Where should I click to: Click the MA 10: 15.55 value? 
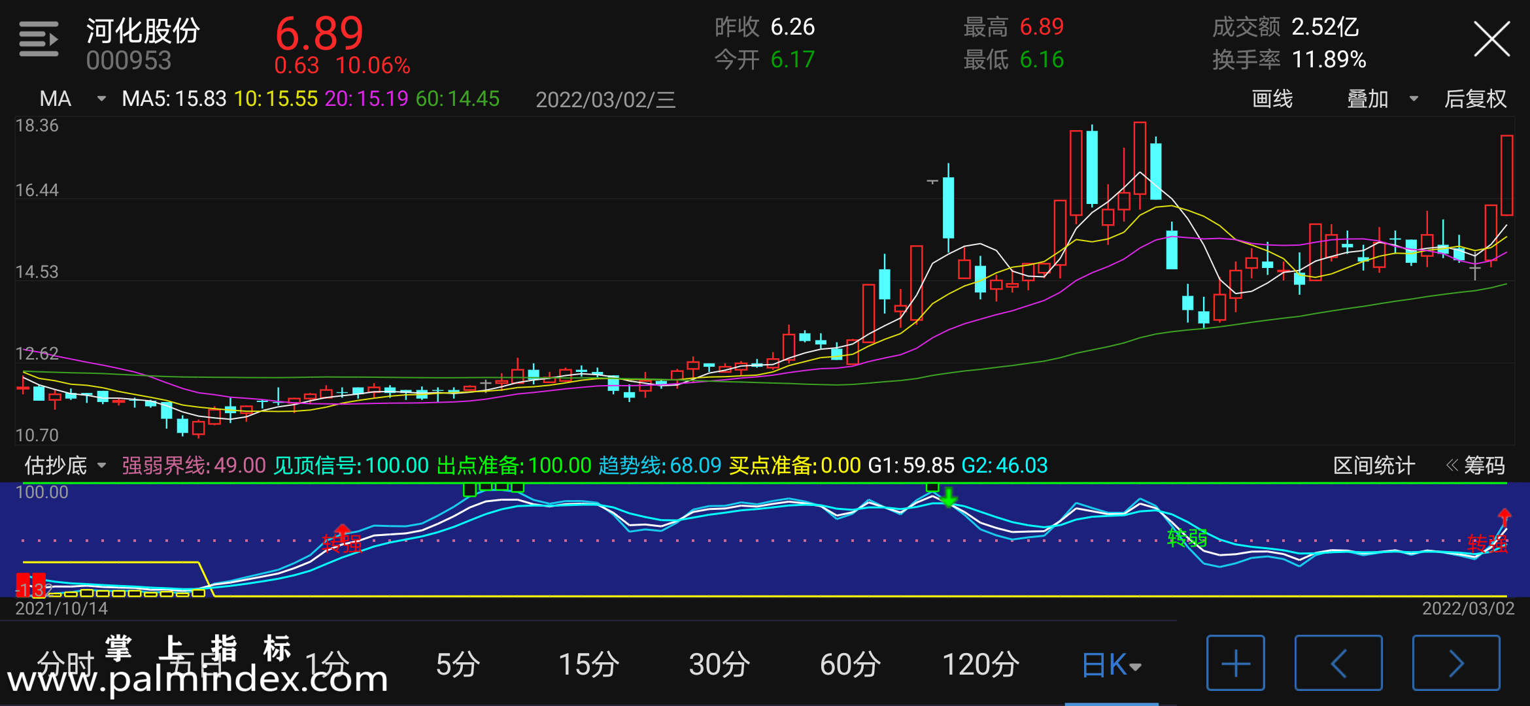coord(276,99)
